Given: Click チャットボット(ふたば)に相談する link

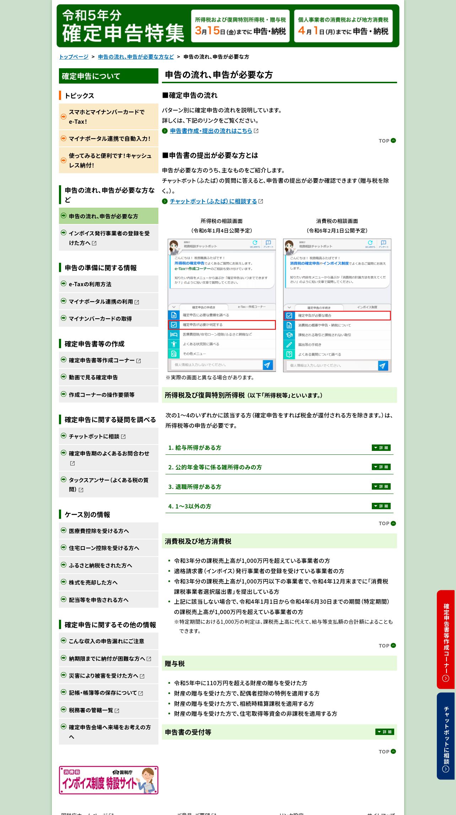Looking at the screenshot, I should (213, 201).
